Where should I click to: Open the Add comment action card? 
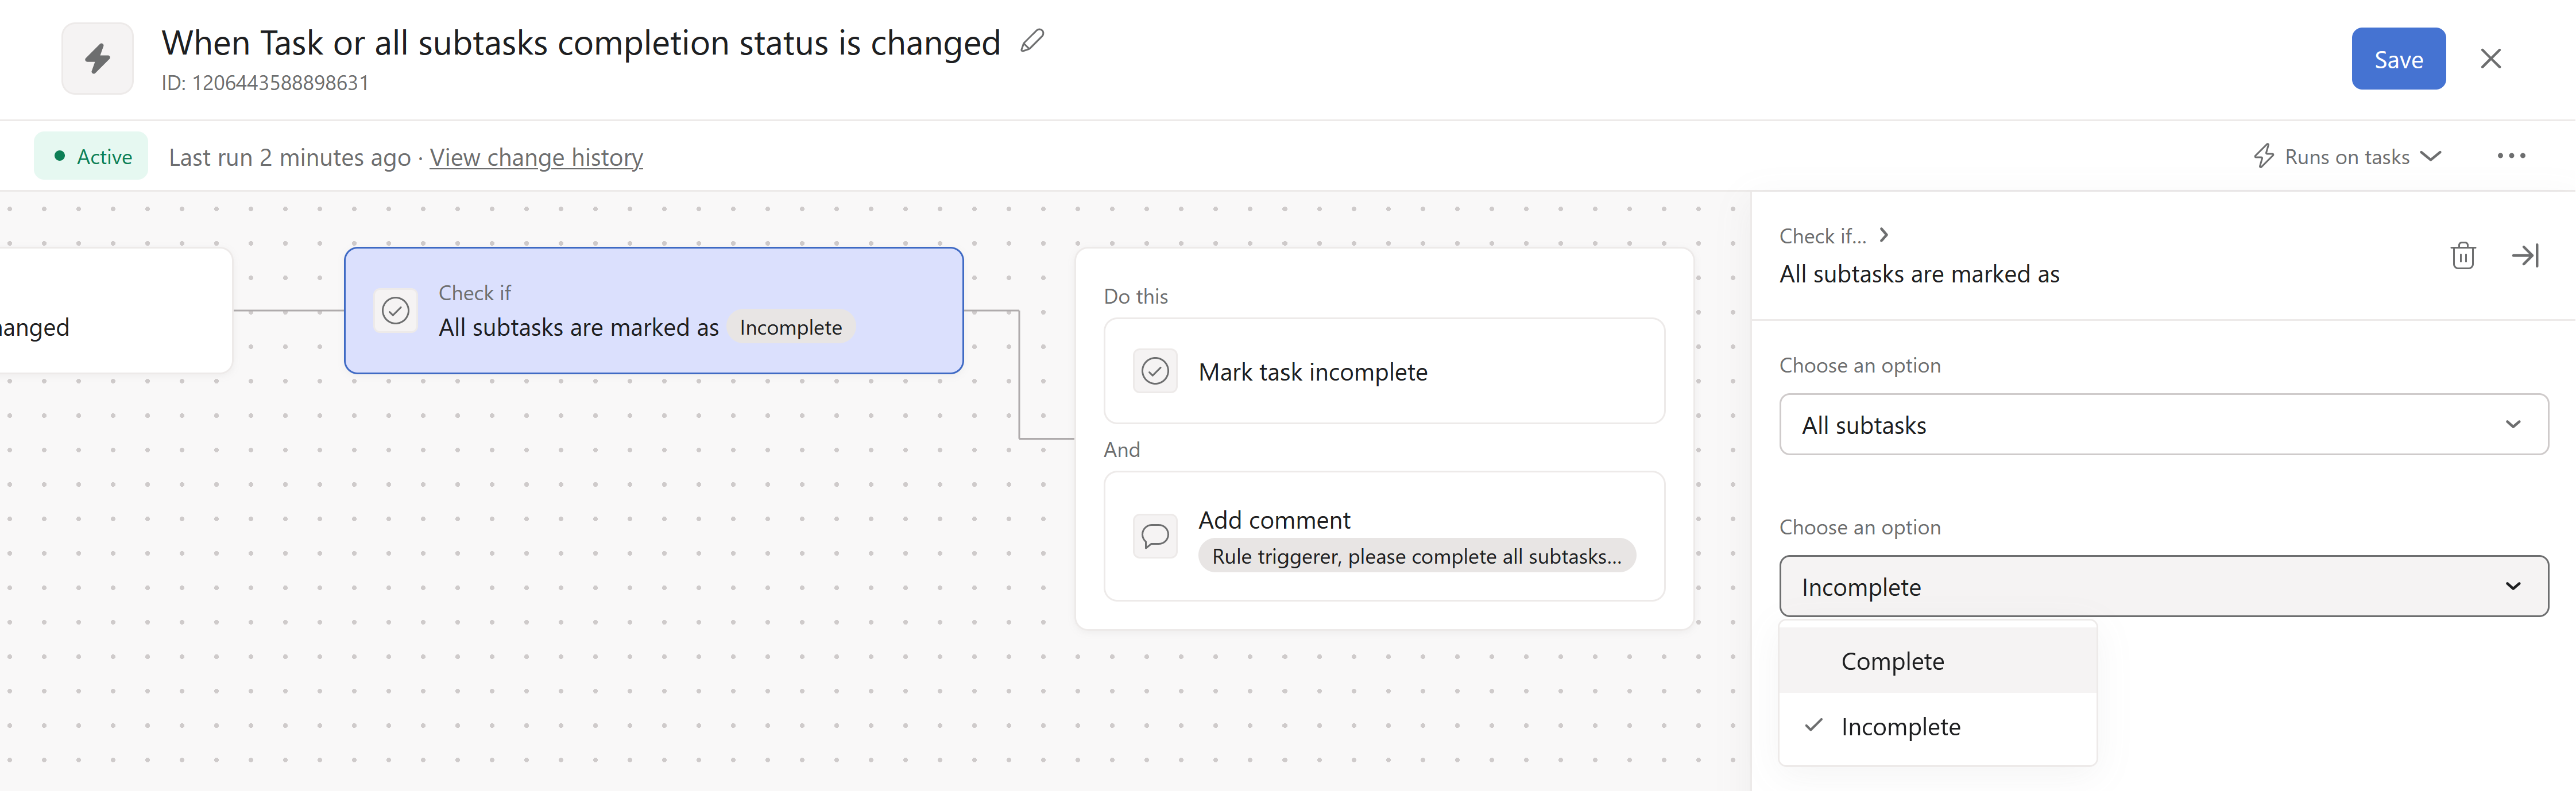(x=1383, y=536)
